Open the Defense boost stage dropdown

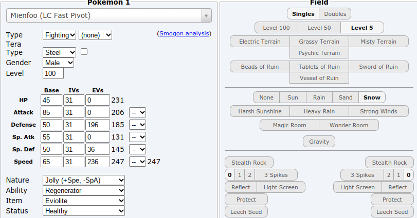click(x=137, y=125)
